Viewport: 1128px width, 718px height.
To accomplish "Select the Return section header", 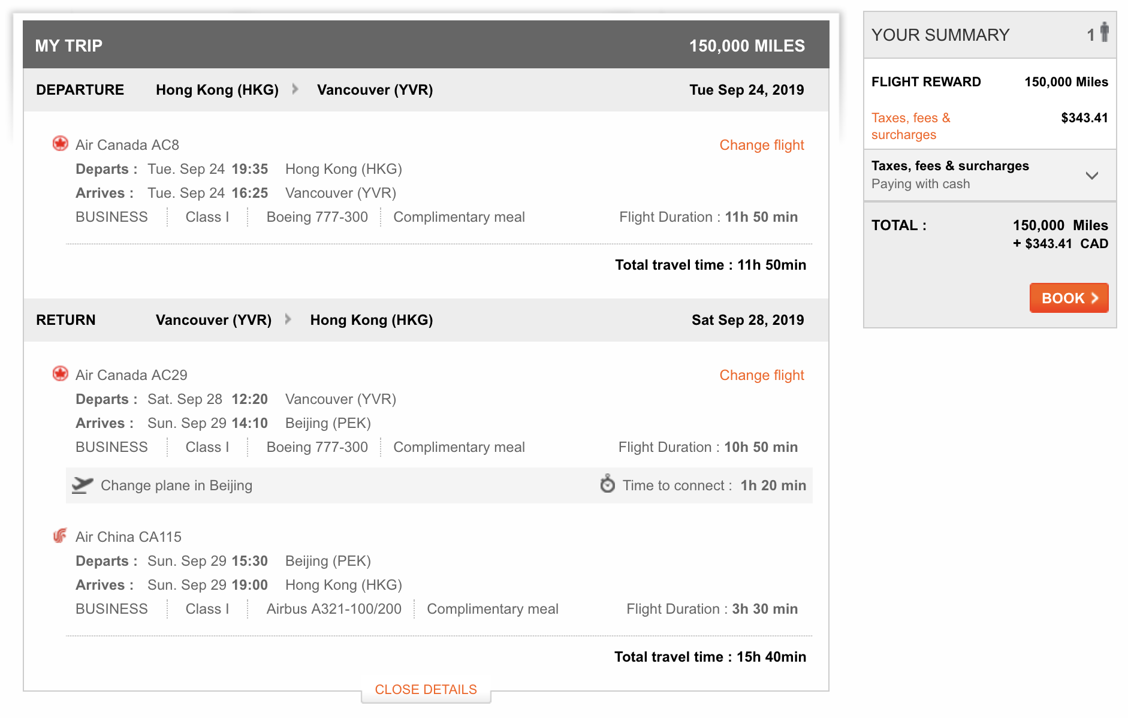I will click(66, 320).
